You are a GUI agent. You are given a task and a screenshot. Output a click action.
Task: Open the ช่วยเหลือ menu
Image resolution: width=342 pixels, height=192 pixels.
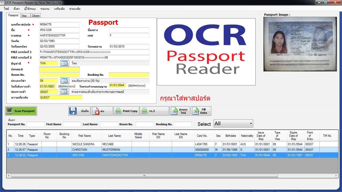pos(75,9)
